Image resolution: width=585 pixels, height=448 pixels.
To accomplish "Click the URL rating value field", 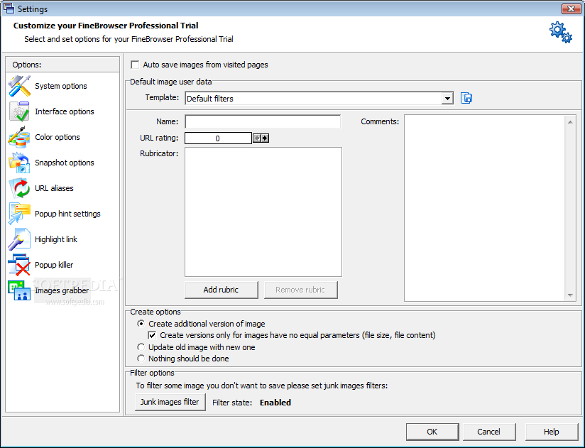I will pyautogui.click(x=218, y=138).
